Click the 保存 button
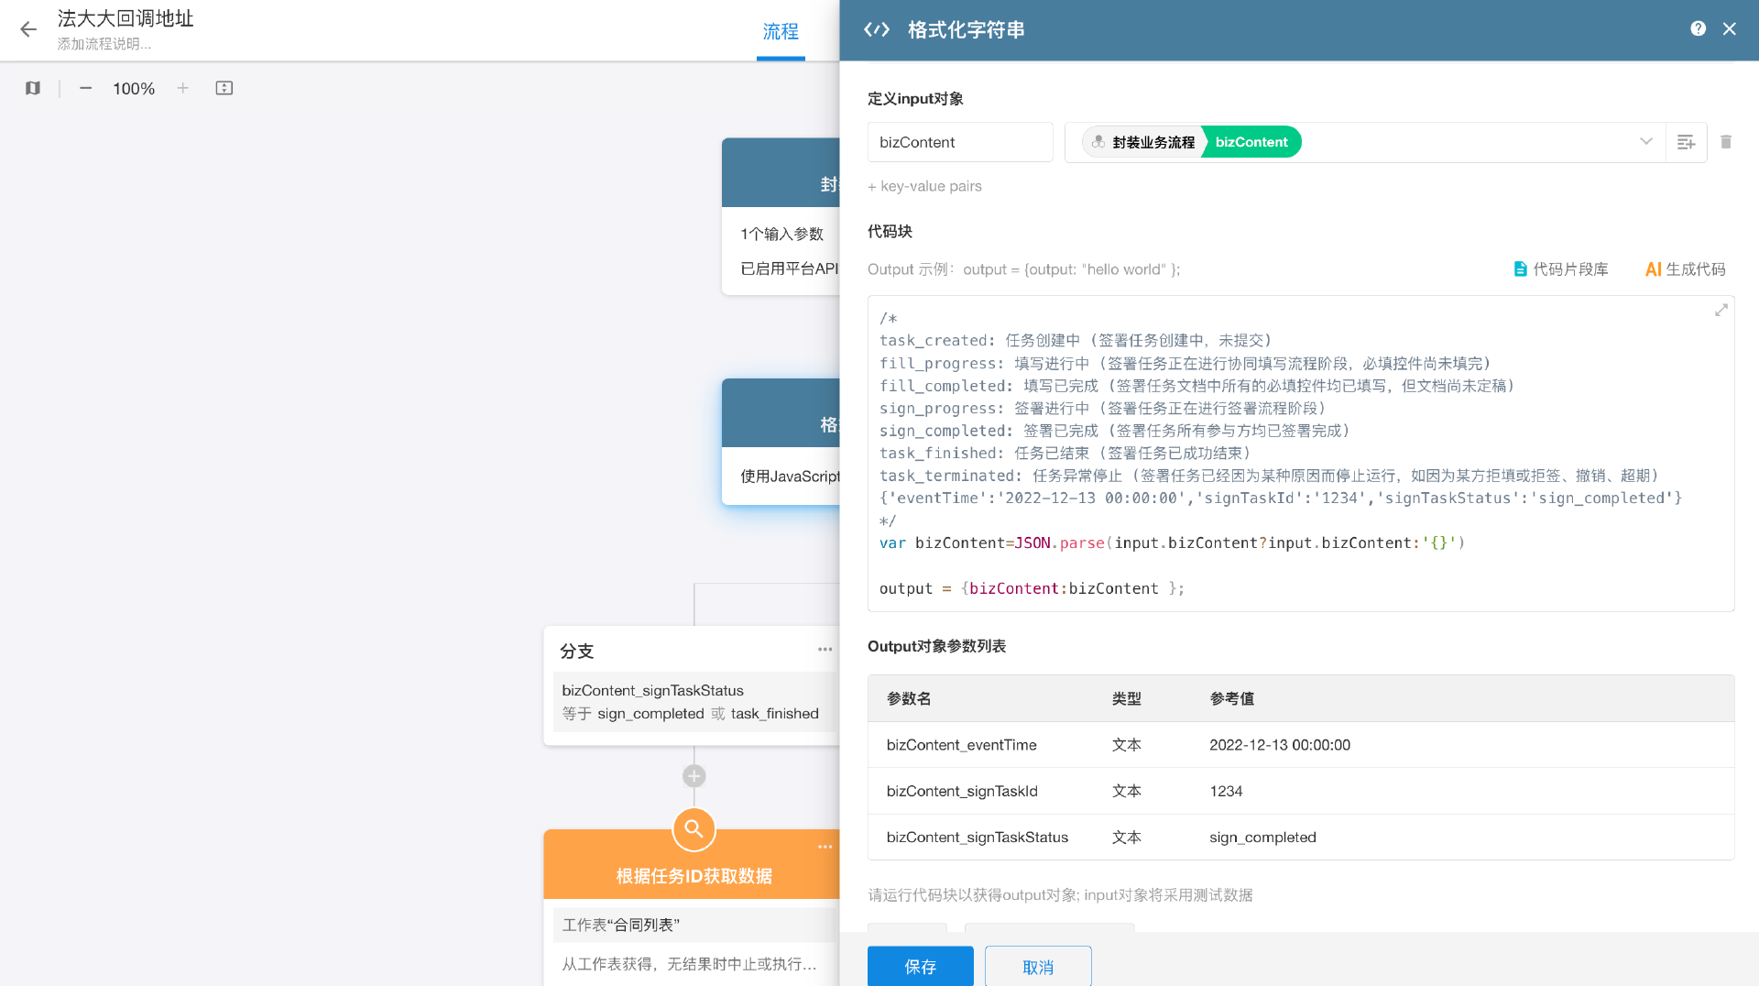 click(920, 966)
